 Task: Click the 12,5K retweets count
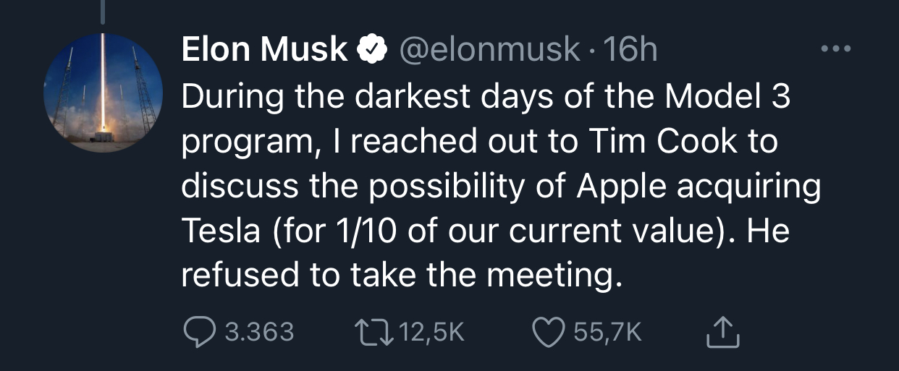point(430,332)
